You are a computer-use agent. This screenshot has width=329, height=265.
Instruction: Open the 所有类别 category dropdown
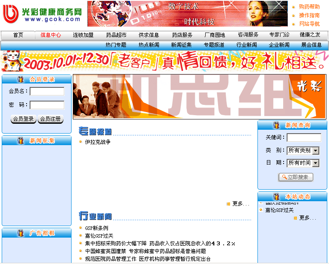(x=303, y=151)
